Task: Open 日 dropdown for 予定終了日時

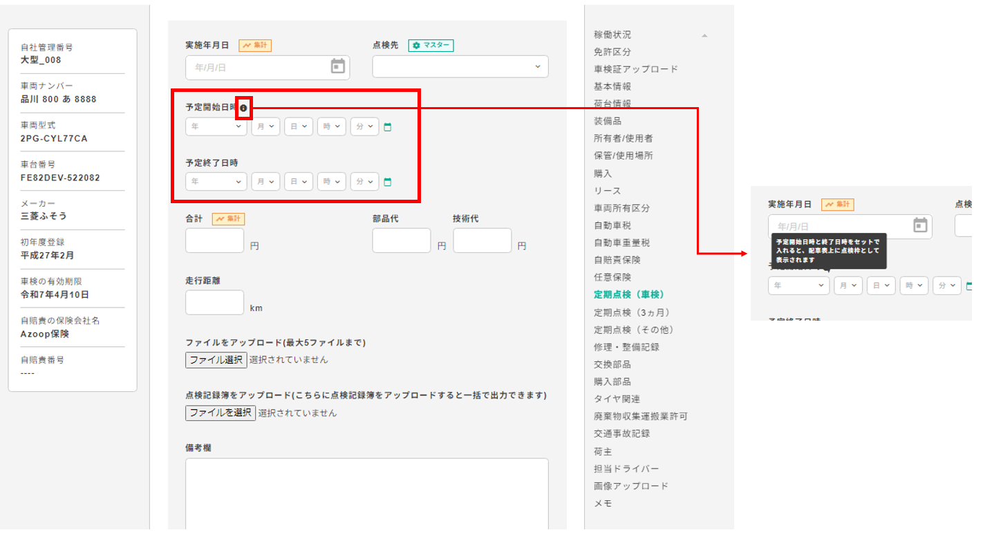Action: coord(299,181)
